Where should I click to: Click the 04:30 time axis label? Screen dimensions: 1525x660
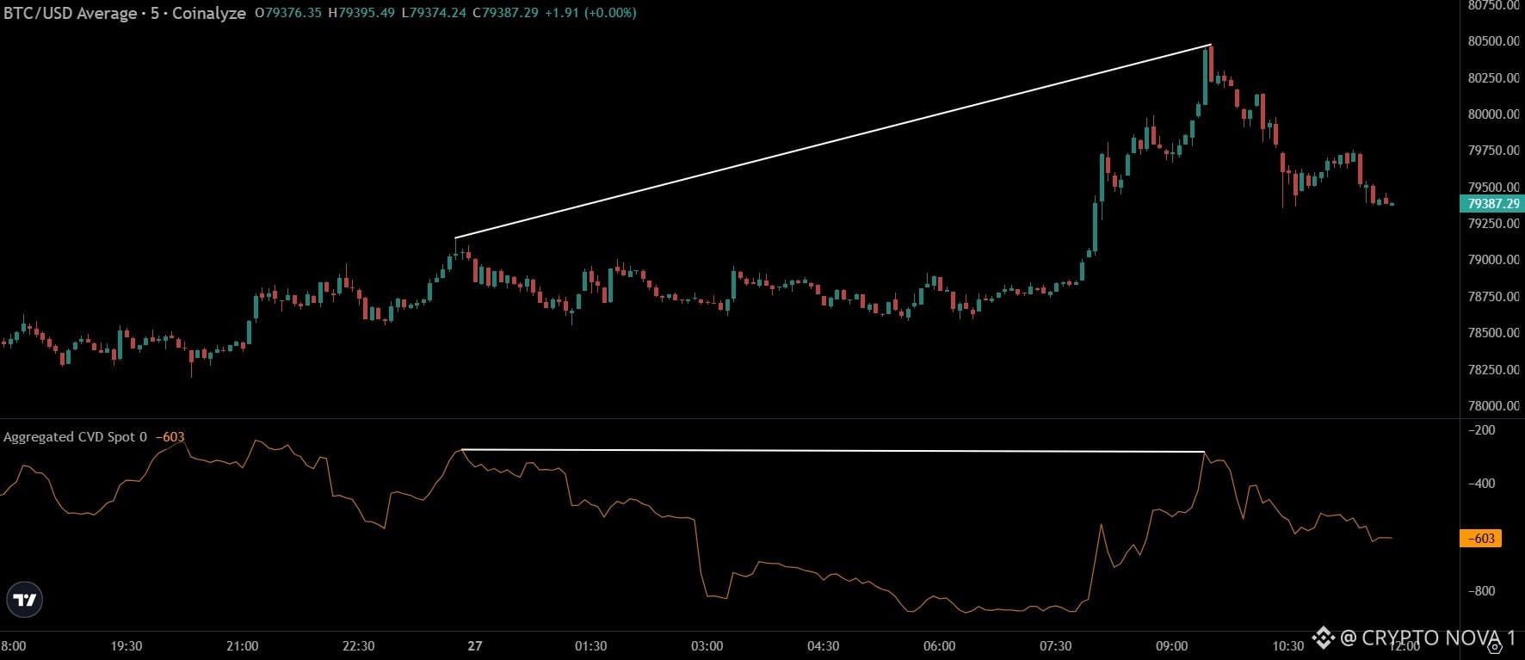coord(823,646)
